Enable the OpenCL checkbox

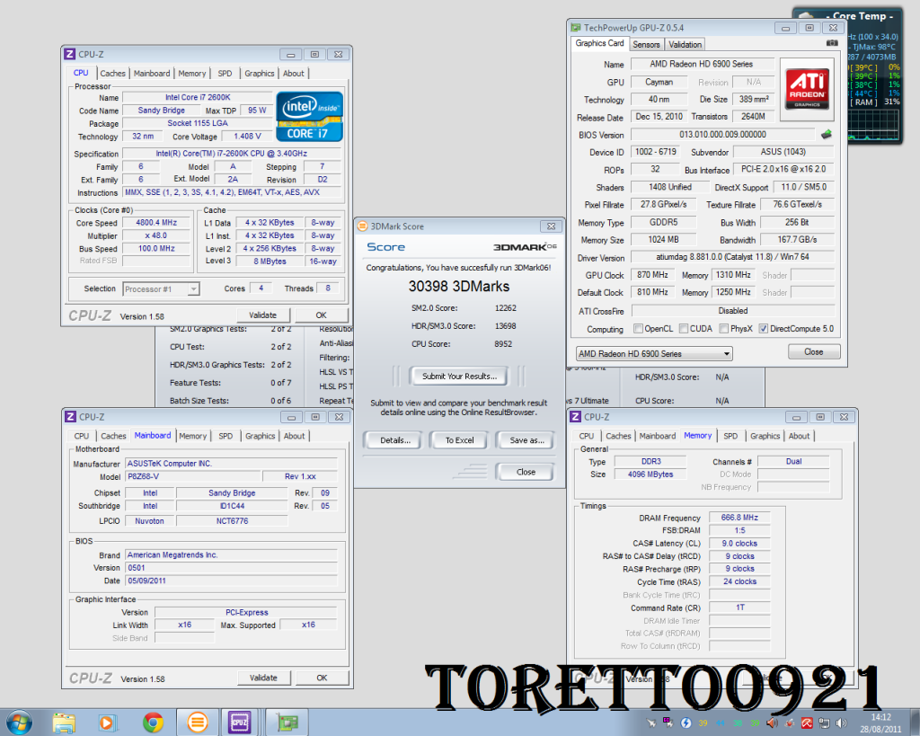638,329
